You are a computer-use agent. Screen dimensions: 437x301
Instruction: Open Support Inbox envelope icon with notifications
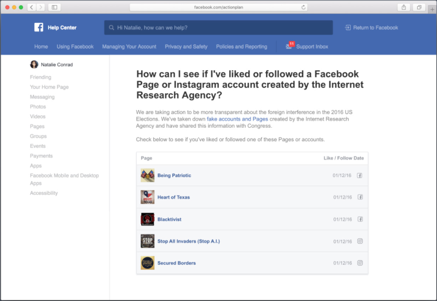[x=289, y=46]
